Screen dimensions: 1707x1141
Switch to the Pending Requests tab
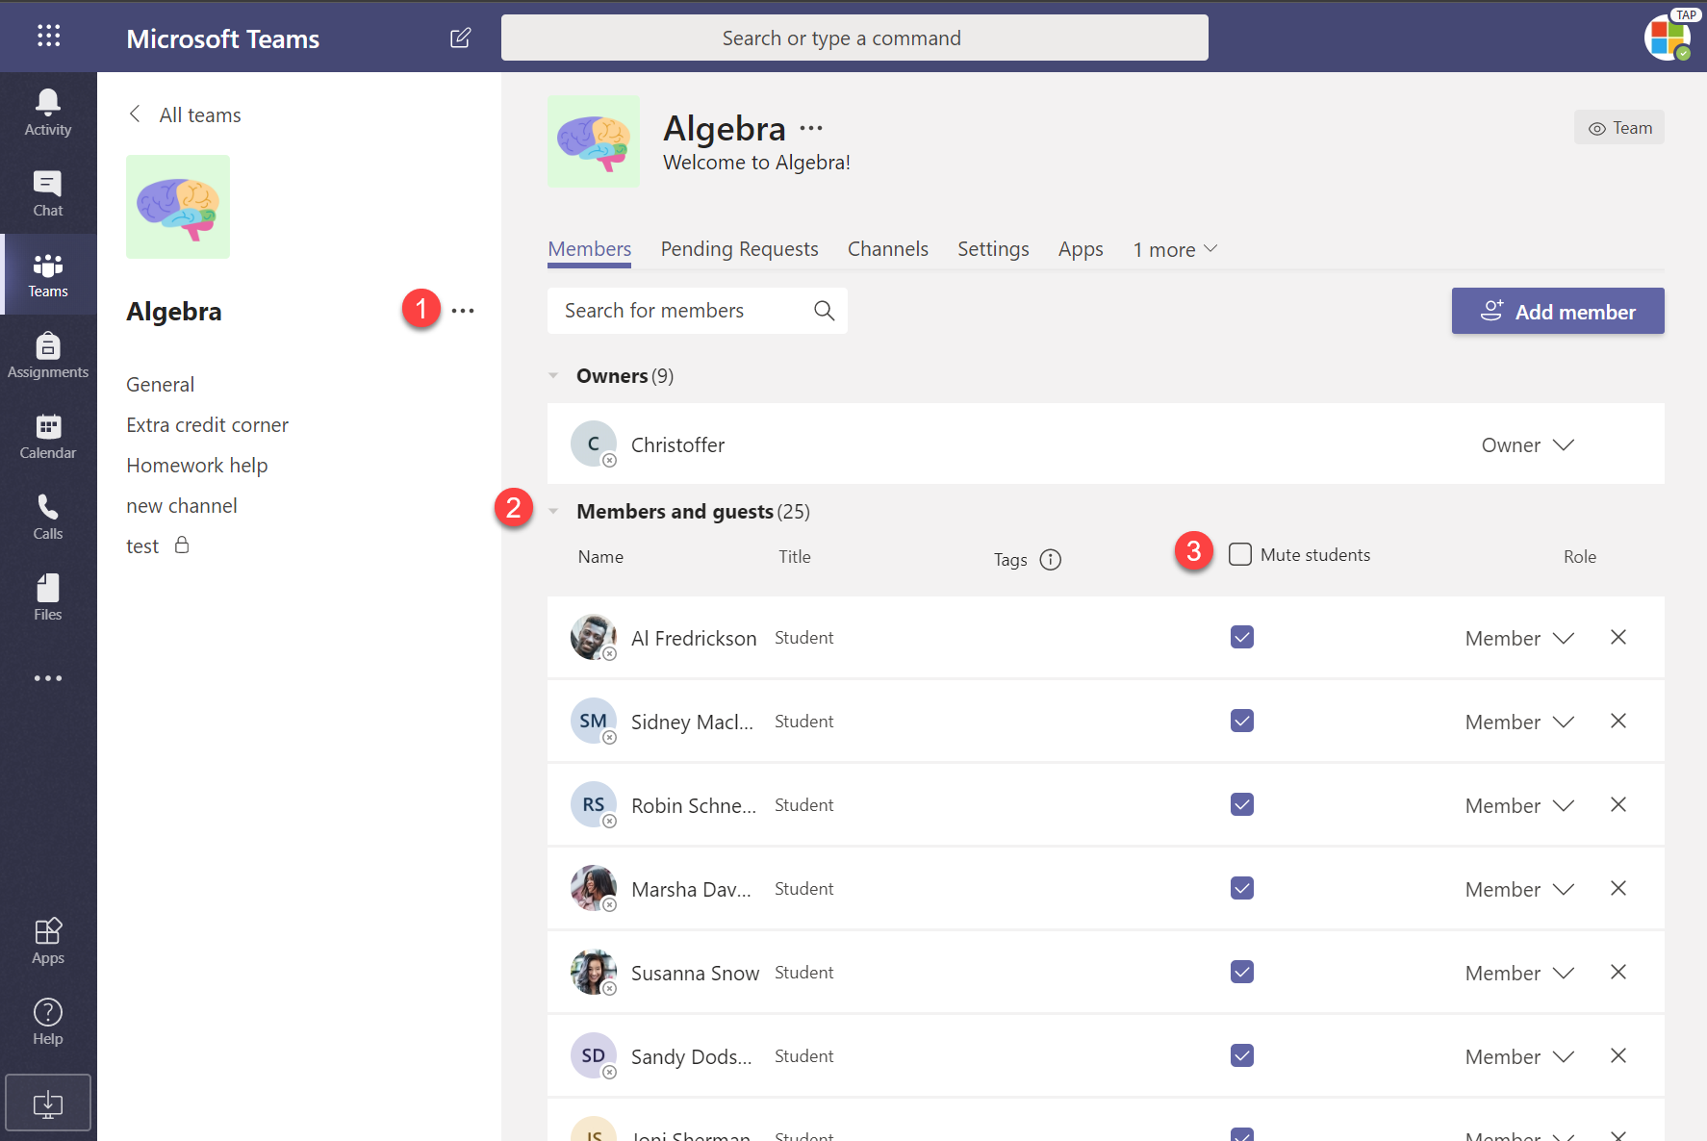(x=739, y=249)
